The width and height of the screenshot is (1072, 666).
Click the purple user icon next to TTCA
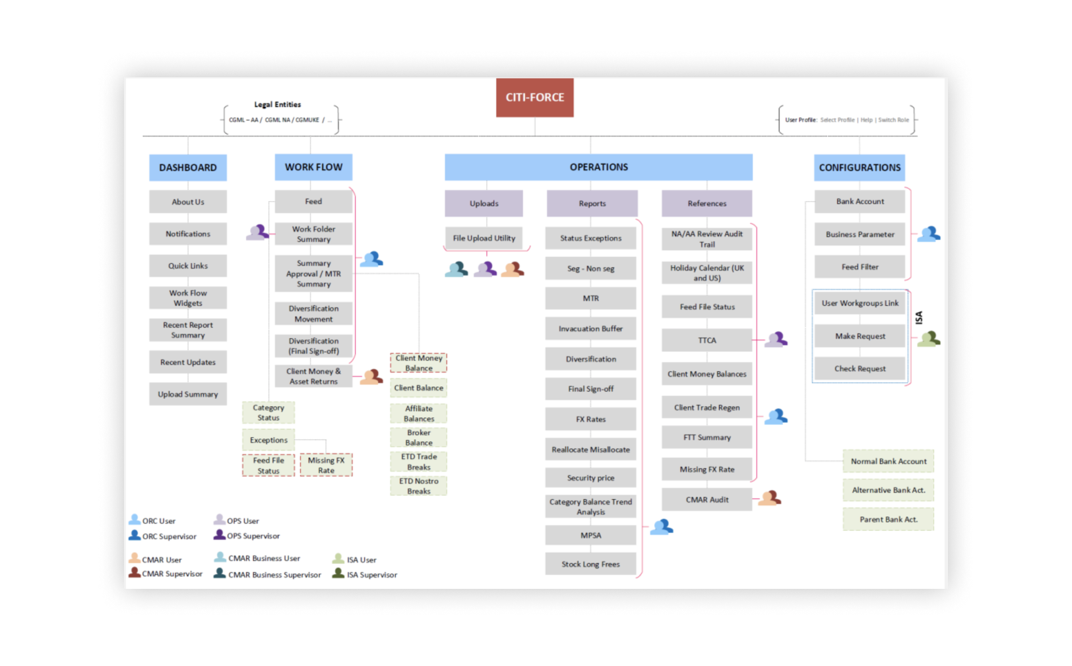pos(776,340)
